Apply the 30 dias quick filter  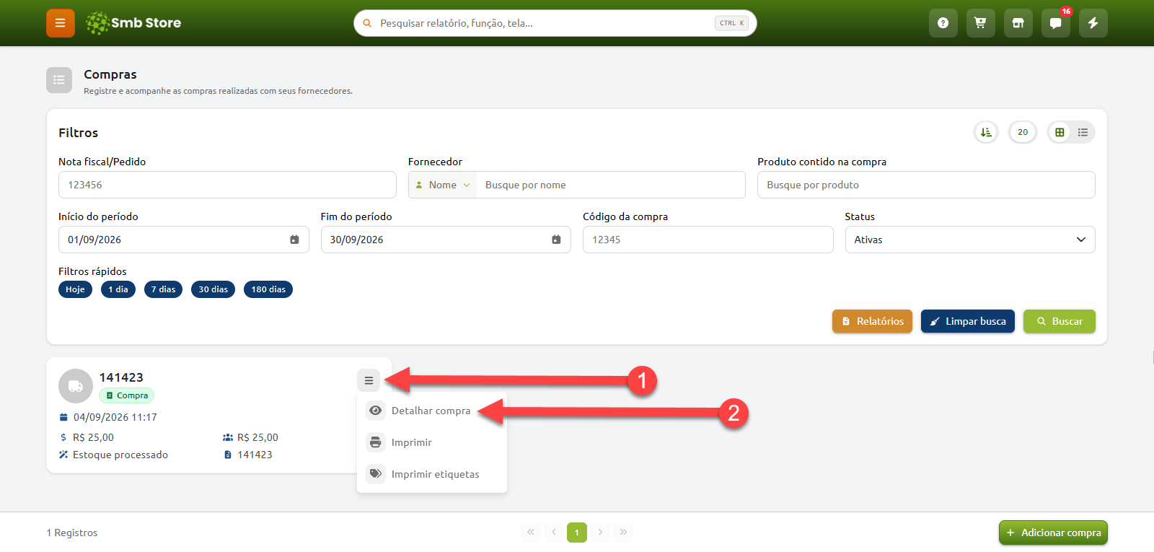pos(213,289)
